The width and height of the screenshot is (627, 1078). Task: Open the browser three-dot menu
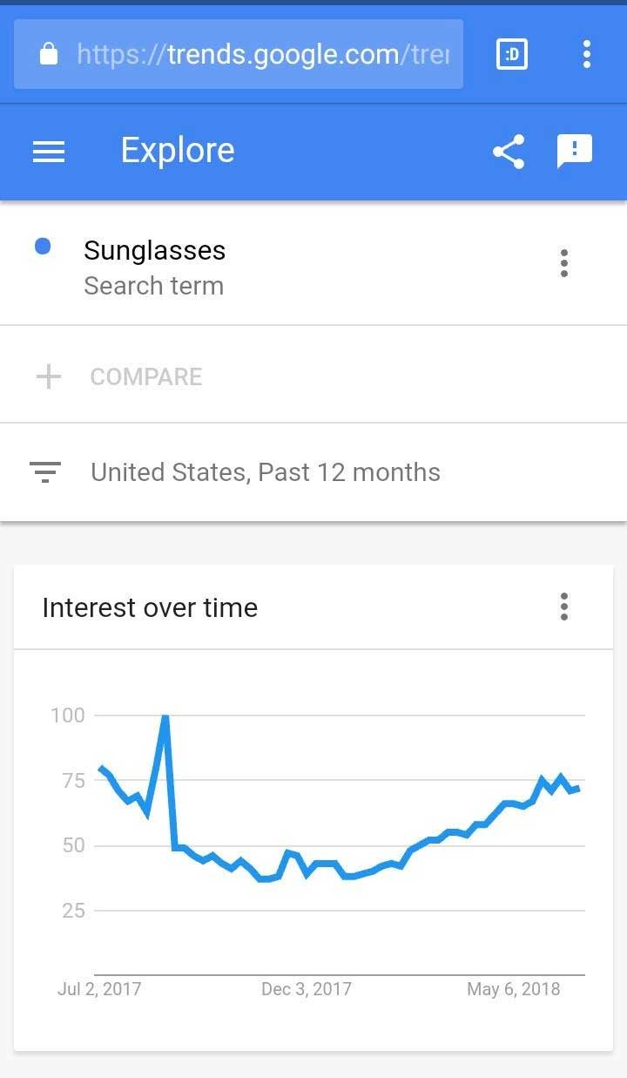[587, 54]
